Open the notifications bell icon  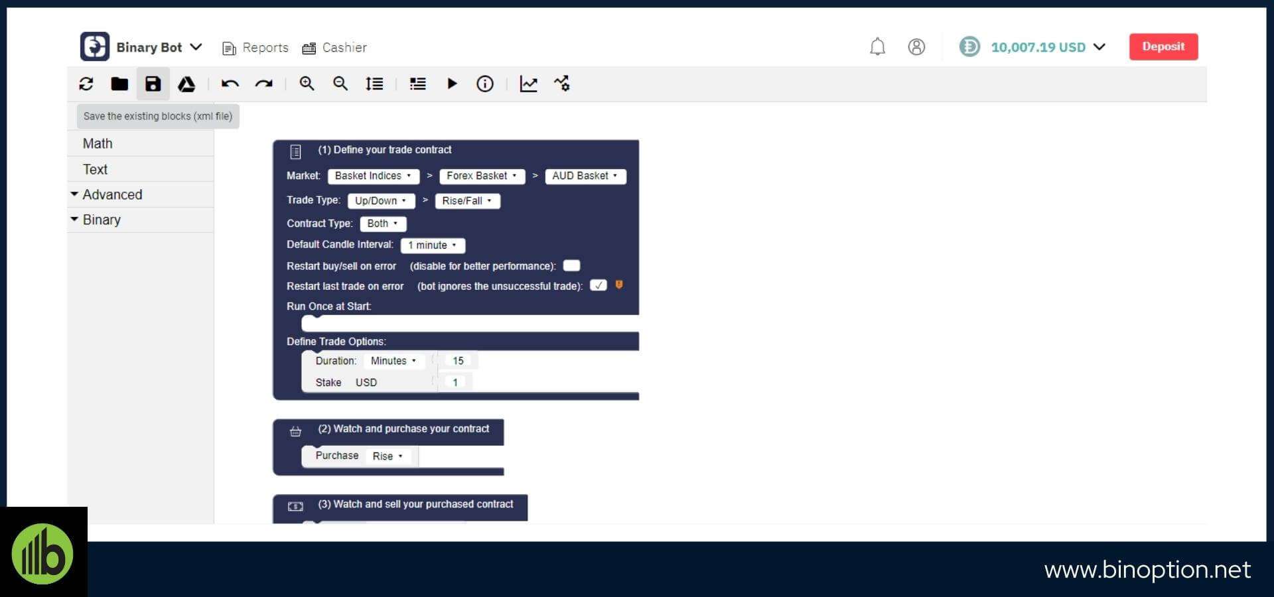click(877, 47)
